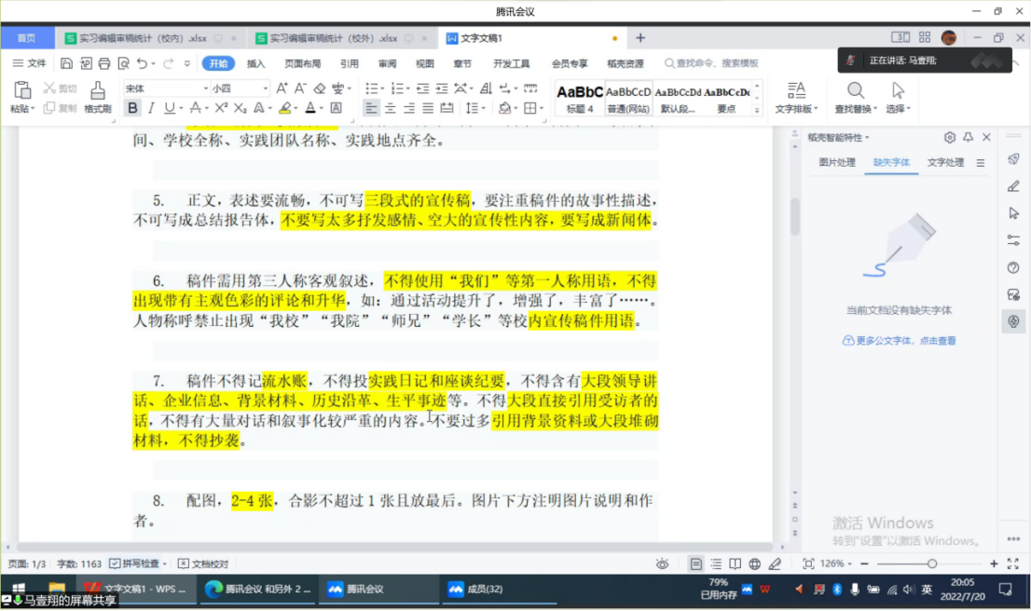1031x611 pixels.
Task: Click the Text Layout (文字排版) icon
Action: coord(796,90)
